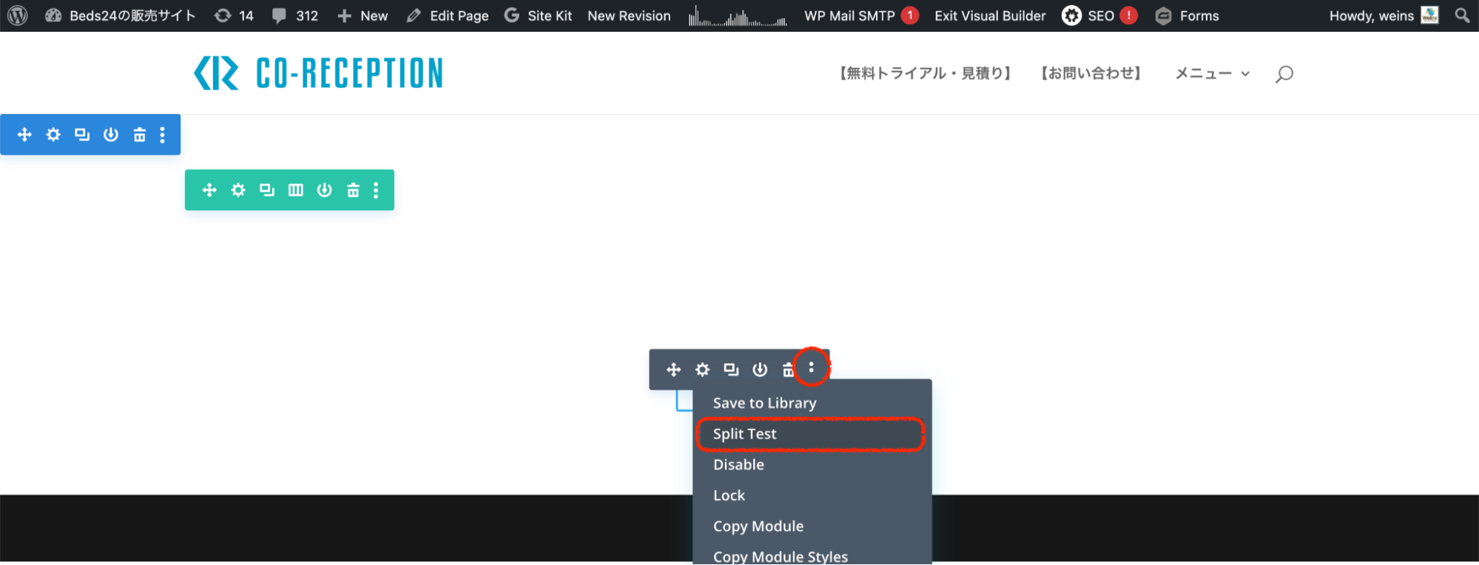Expand the メニュー dropdown in header

point(1212,73)
